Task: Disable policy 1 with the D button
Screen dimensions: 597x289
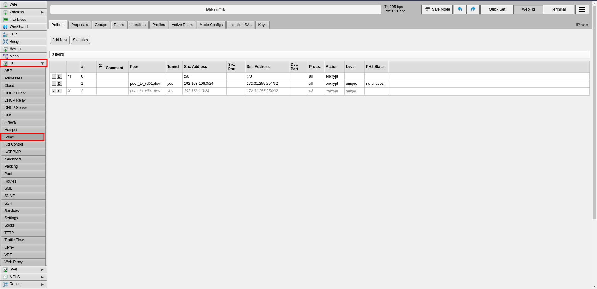Action: tap(59, 84)
